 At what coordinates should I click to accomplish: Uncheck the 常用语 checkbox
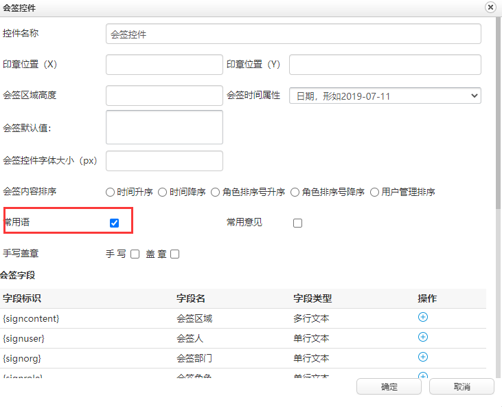[x=115, y=223]
